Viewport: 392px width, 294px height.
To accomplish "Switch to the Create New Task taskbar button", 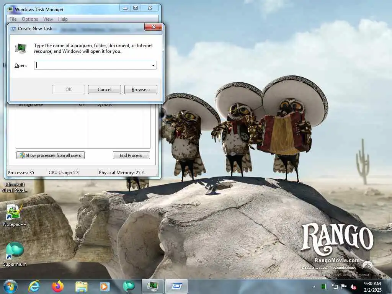I will 176,286.
